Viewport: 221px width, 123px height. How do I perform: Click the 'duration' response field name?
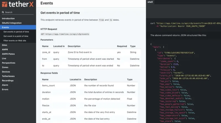point(46,92)
